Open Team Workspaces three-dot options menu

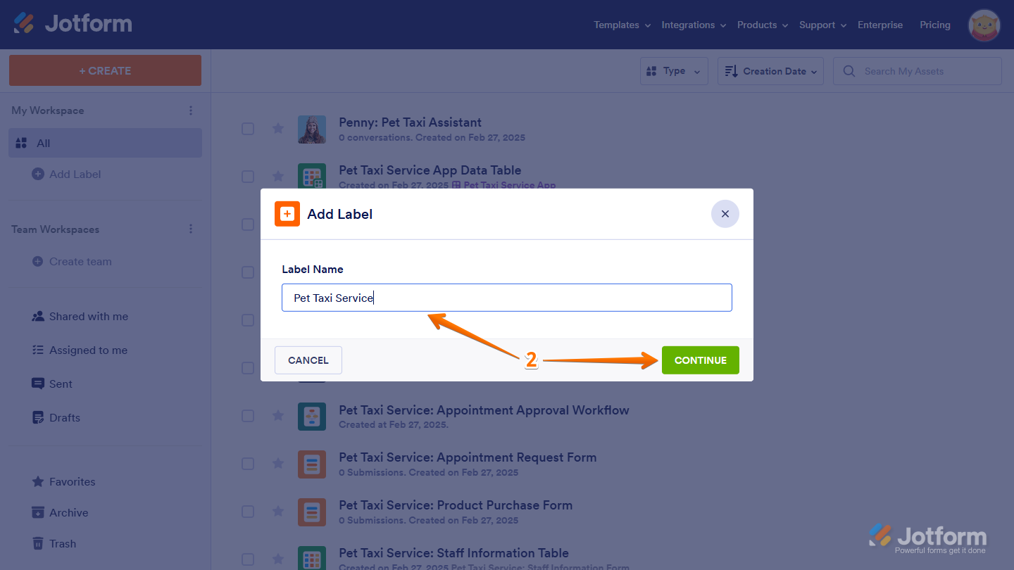191,229
